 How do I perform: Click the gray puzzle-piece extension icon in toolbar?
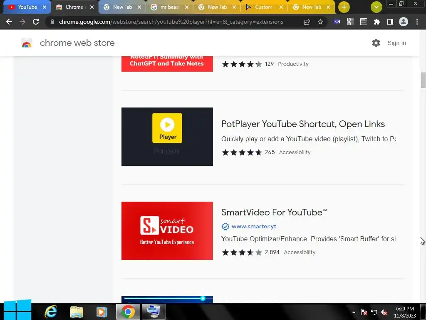tap(350, 22)
